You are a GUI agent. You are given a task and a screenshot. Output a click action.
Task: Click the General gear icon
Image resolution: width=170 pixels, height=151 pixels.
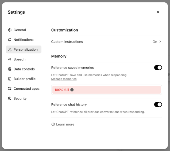10,30
